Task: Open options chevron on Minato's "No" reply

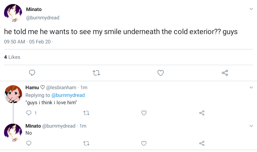Action: [x=251, y=126]
